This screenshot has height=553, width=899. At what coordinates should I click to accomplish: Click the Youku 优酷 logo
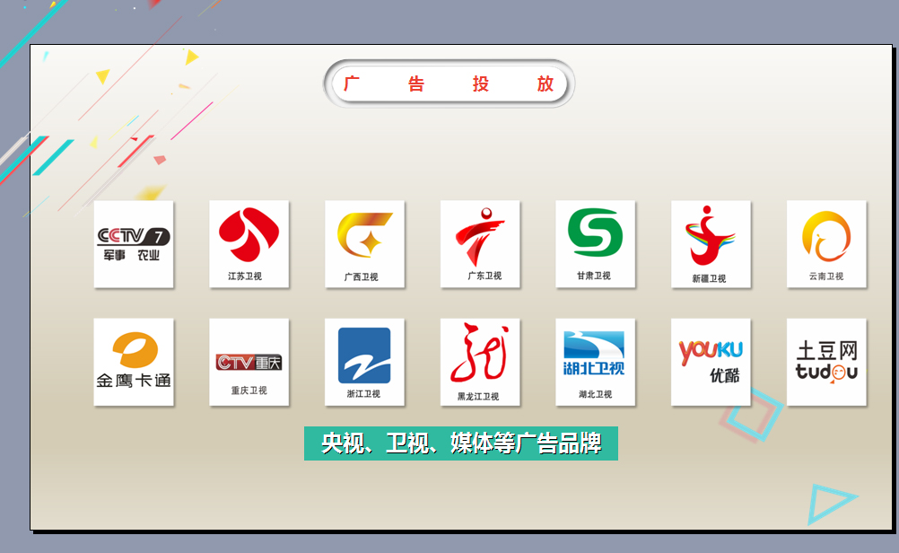coord(711,361)
